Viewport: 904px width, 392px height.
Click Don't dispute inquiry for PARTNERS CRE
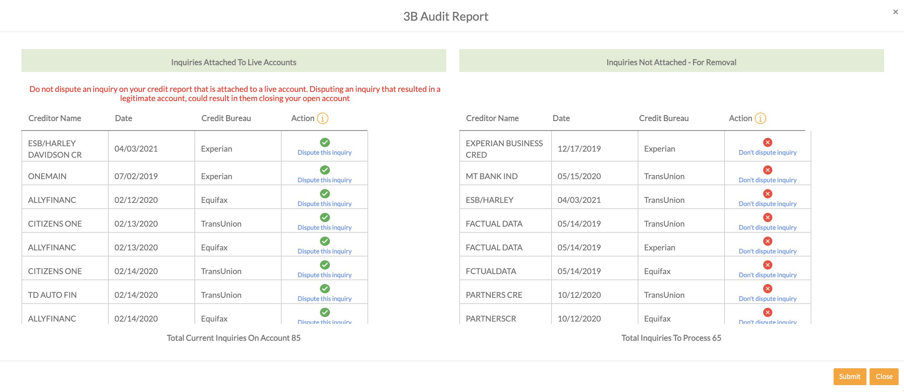coord(767,299)
